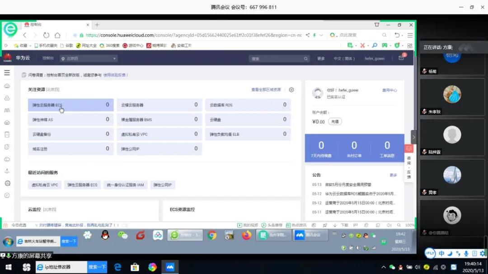488x274 pixels.
Task: Click the 查看全部区域资源 link
Action: tap(266, 89)
